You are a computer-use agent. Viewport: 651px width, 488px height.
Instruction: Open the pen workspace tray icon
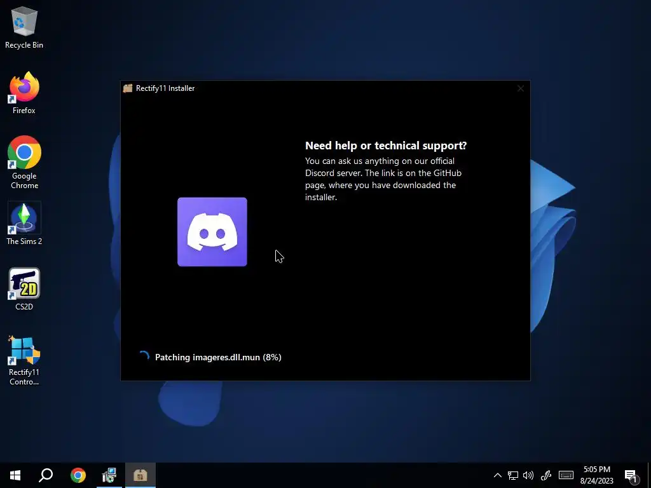click(546, 475)
